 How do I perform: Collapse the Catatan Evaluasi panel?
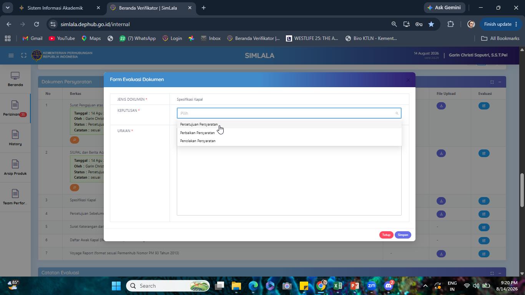(x=500, y=273)
